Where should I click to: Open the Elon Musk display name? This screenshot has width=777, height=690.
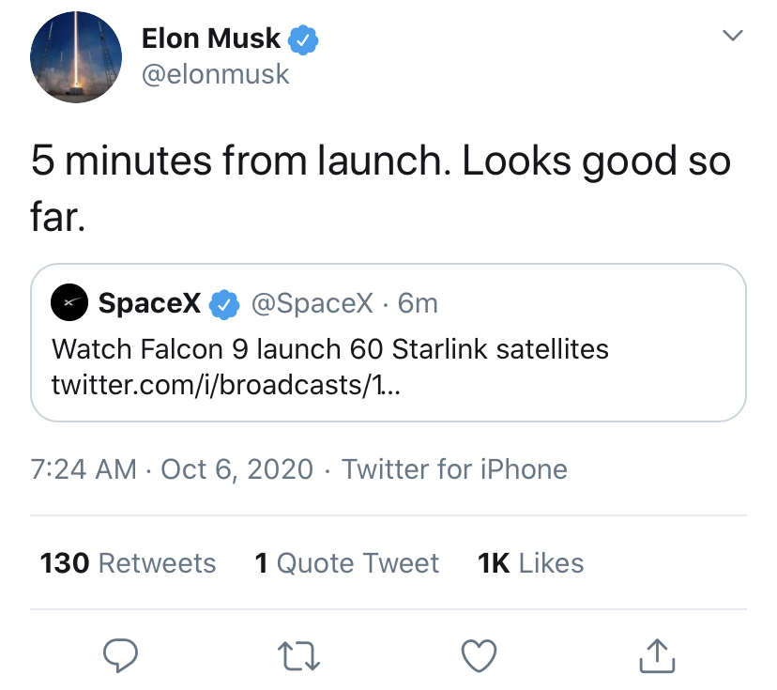tap(210, 38)
